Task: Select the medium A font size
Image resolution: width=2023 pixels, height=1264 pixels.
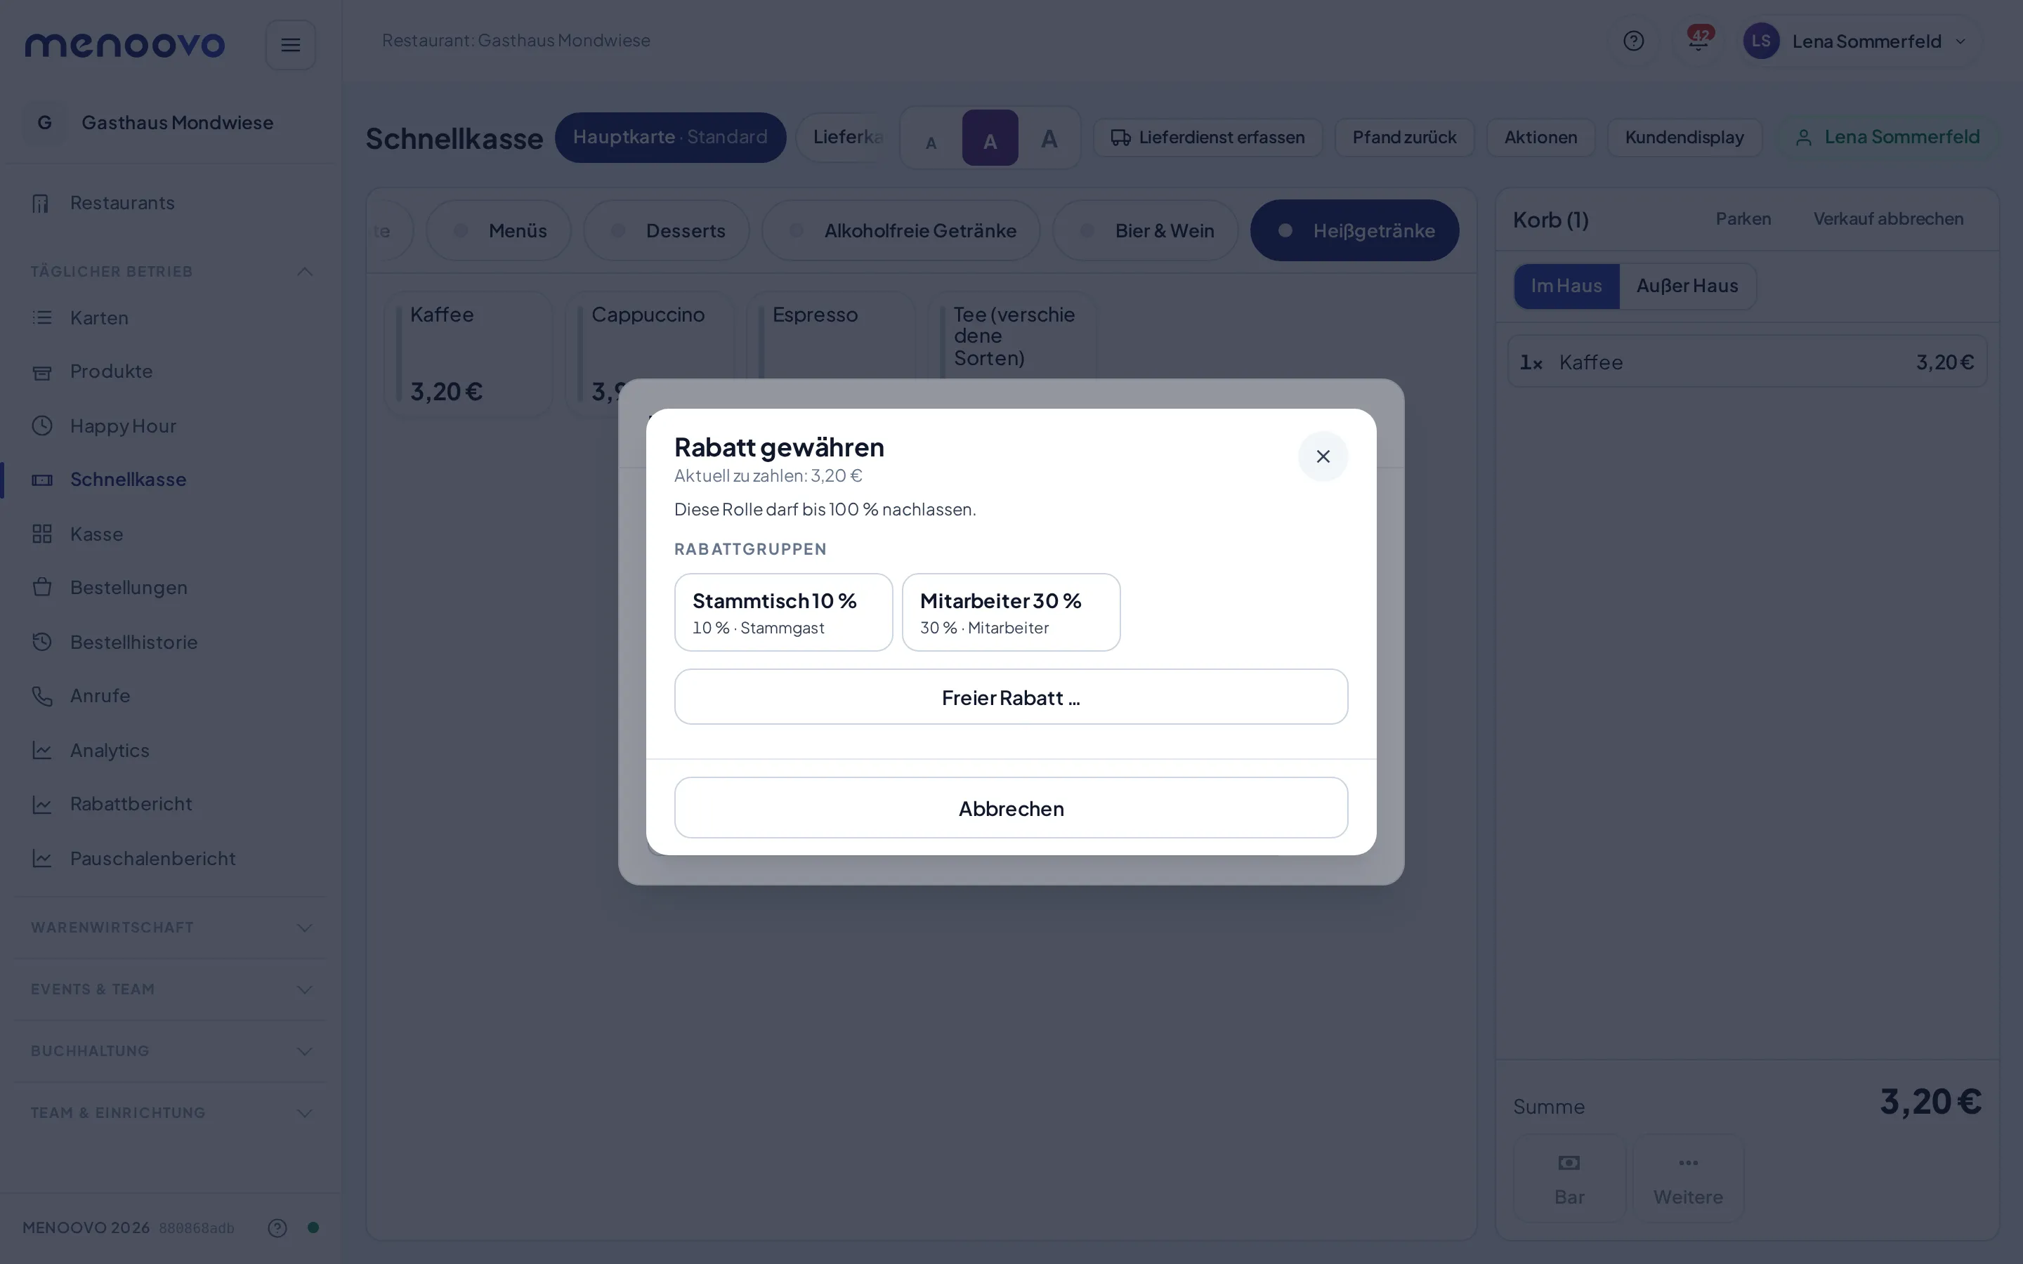Action: point(990,138)
